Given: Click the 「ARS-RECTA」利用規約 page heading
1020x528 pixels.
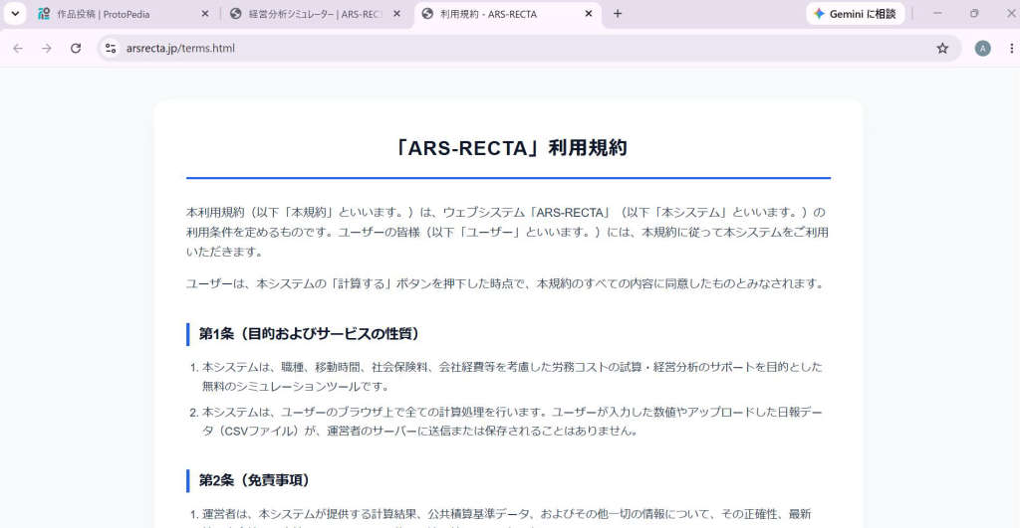Looking at the screenshot, I should click(509, 148).
